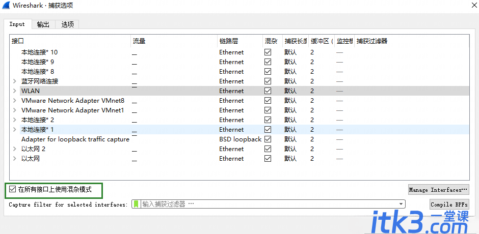Toggle promiscuous checkbox in 以太网 row
479x234 pixels.
[x=268, y=159]
